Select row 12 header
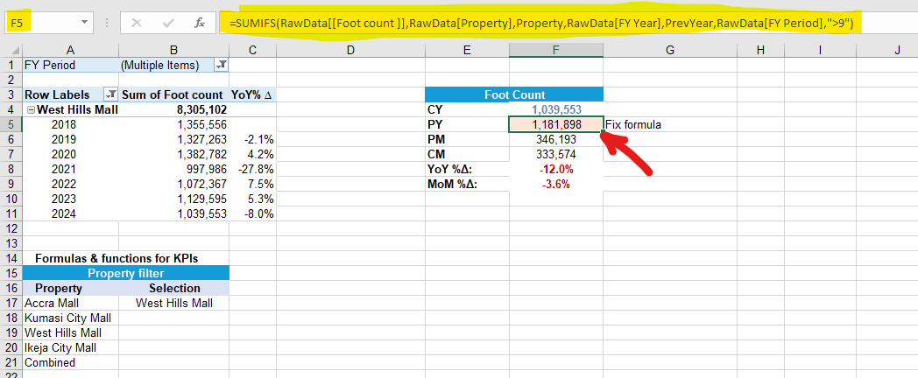 tap(11, 228)
